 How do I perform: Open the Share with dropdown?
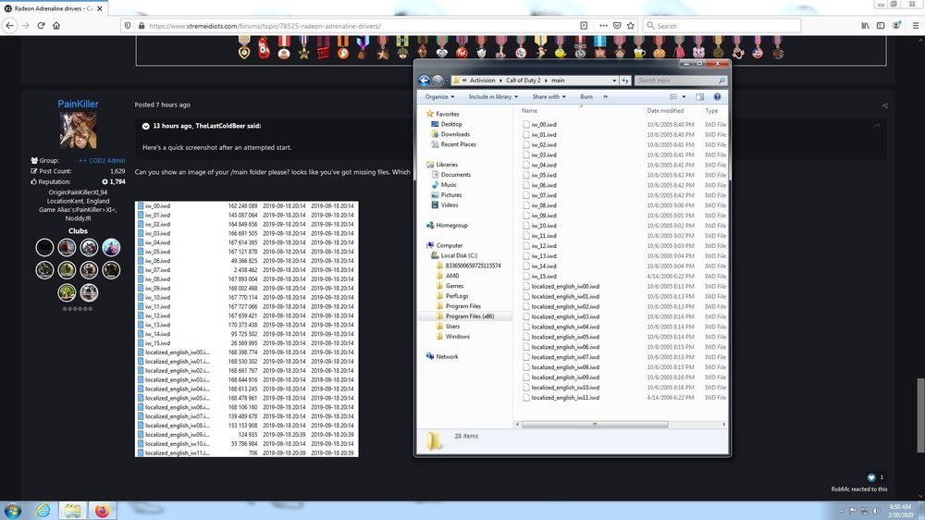549,97
